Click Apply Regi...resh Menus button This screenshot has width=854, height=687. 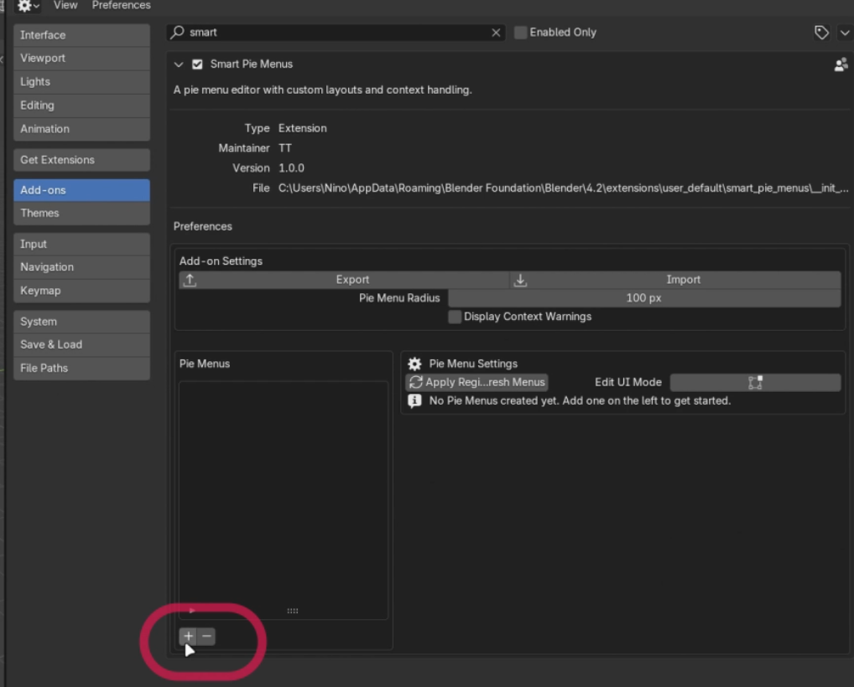tap(477, 382)
